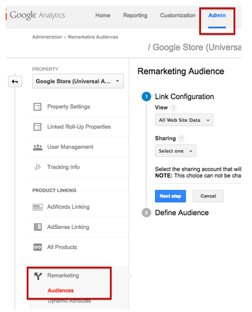The width and height of the screenshot is (252, 312).
Task: Click the User Management people icon
Action: [x=38, y=147]
